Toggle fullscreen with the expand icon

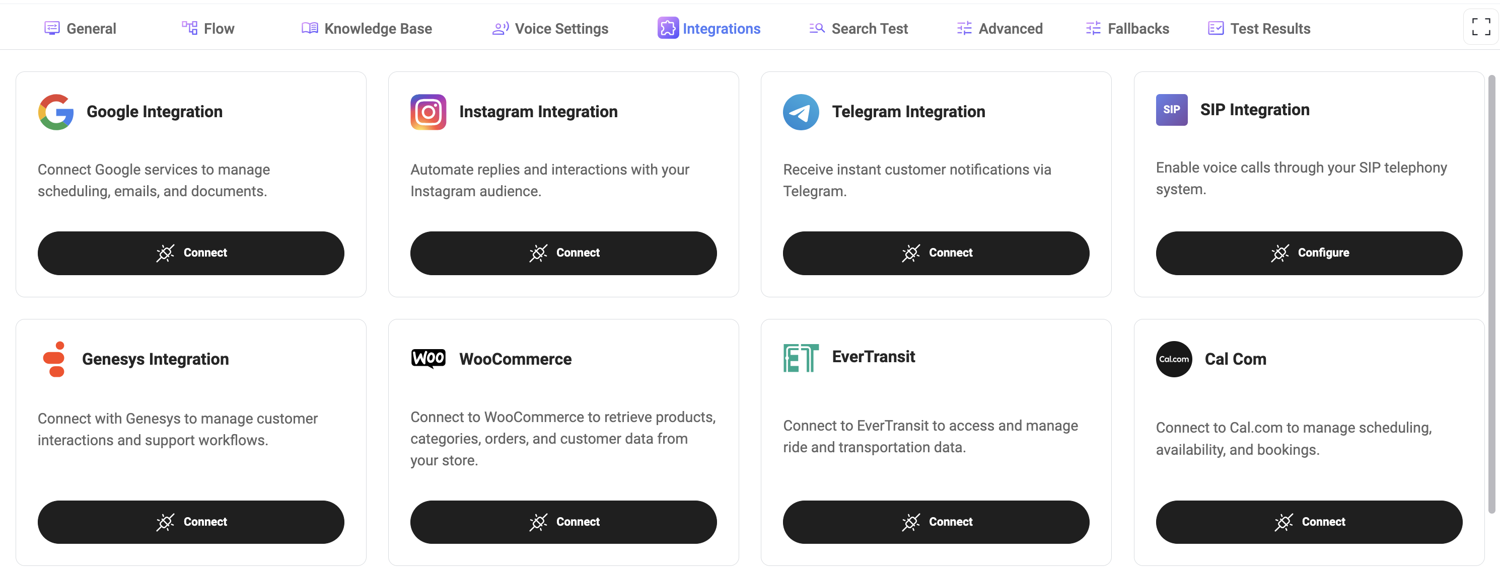point(1480,27)
